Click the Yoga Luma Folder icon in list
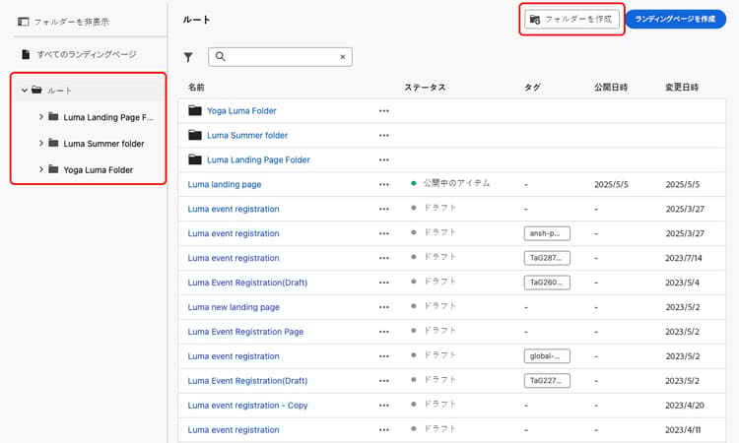Image resolution: width=739 pixels, height=443 pixels. (195, 110)
